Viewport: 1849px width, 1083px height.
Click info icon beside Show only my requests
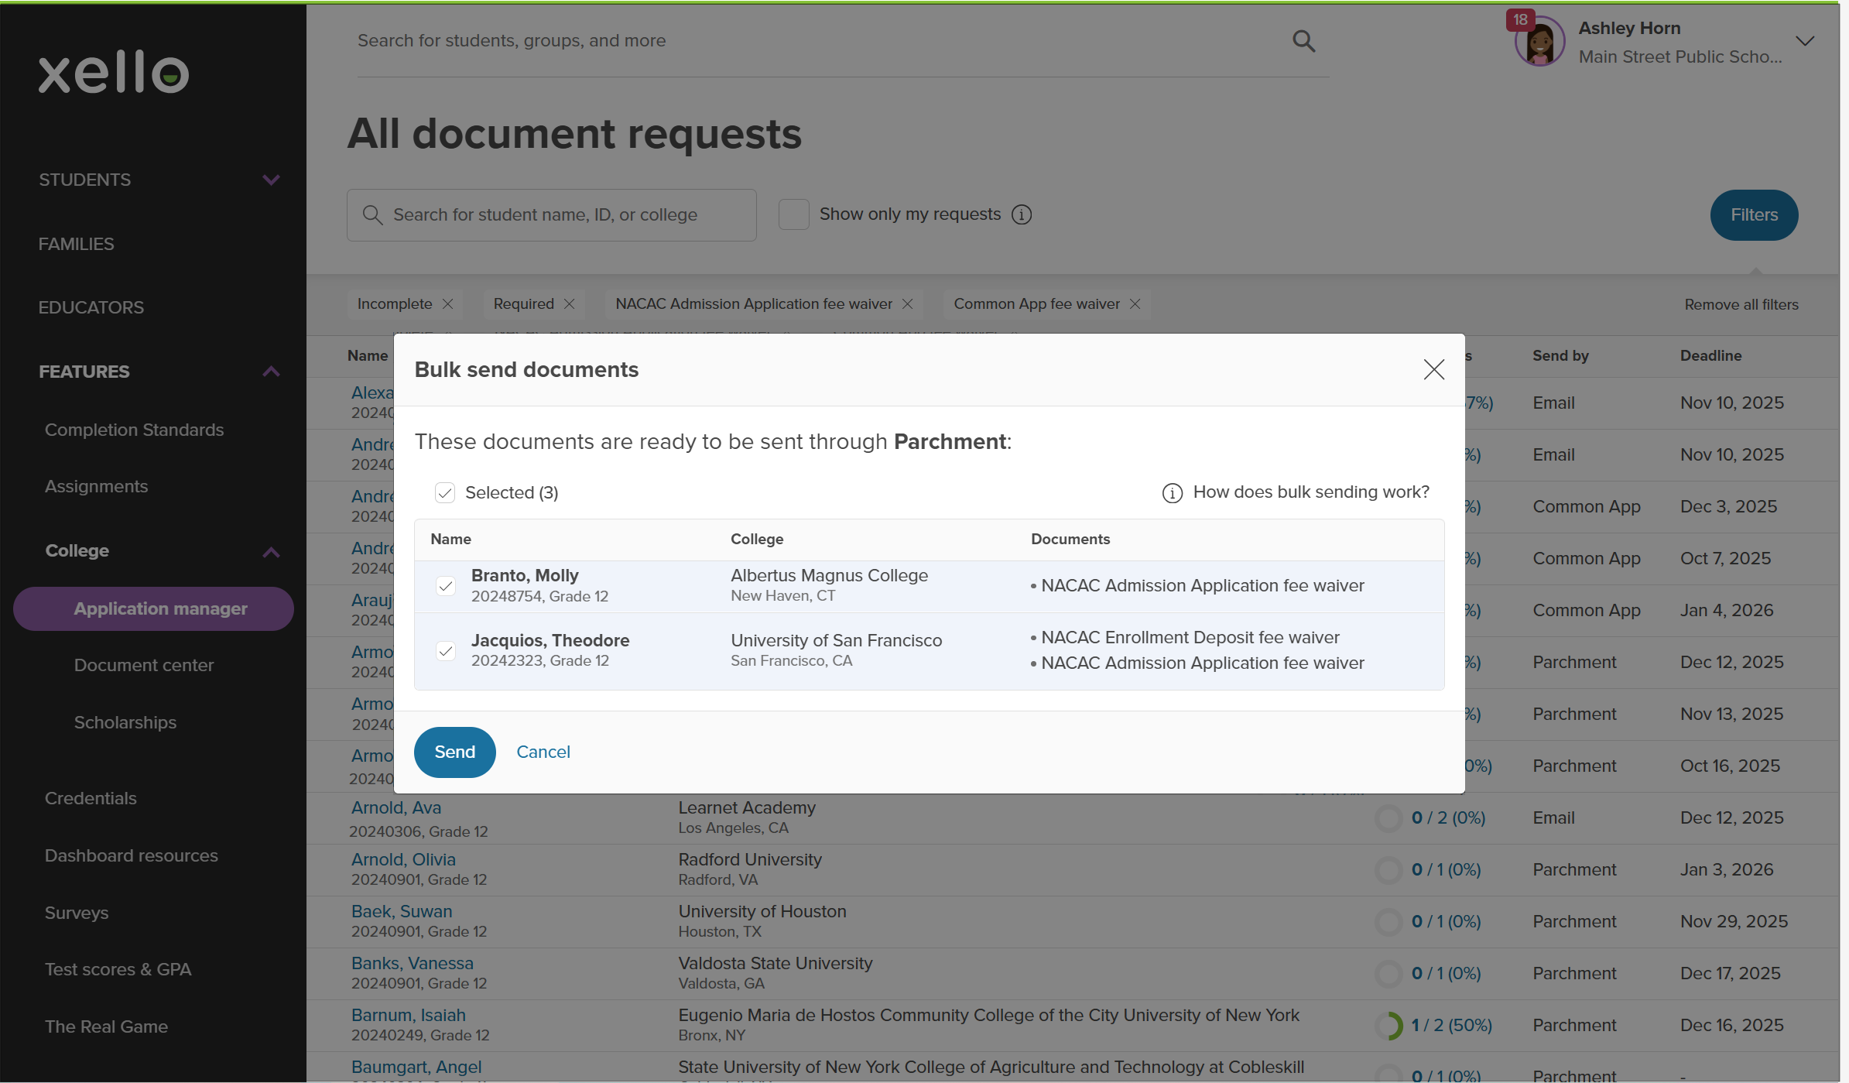coord(1022,214)
